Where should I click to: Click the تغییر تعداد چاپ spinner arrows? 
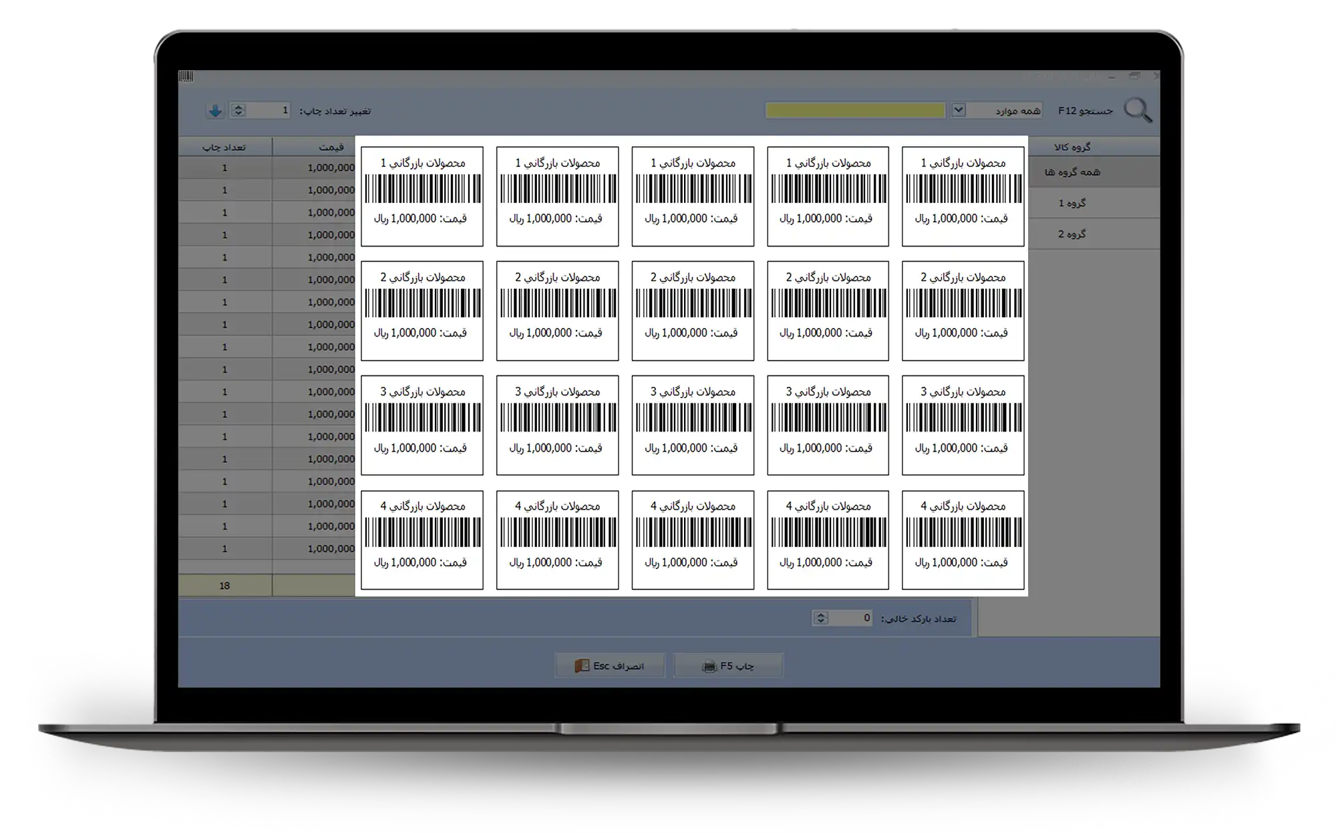coord(238,111)
